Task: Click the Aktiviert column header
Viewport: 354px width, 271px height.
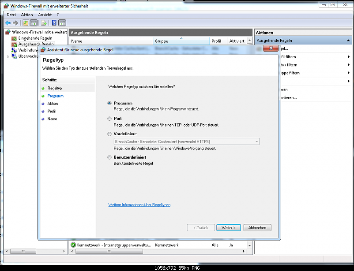Action: click(x=237, y=41)
